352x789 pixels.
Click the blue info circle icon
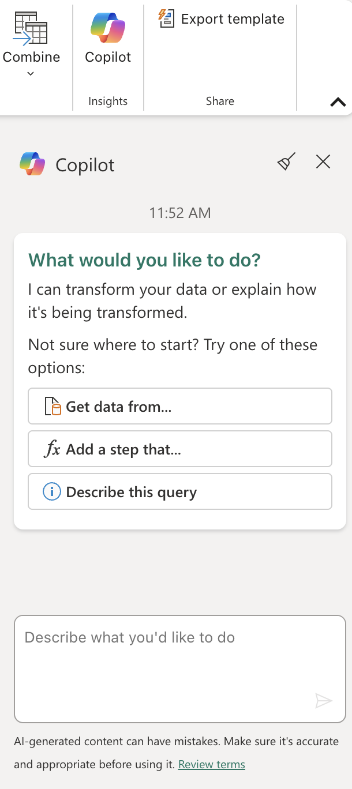pyautogui.click(x=52, y=492)
